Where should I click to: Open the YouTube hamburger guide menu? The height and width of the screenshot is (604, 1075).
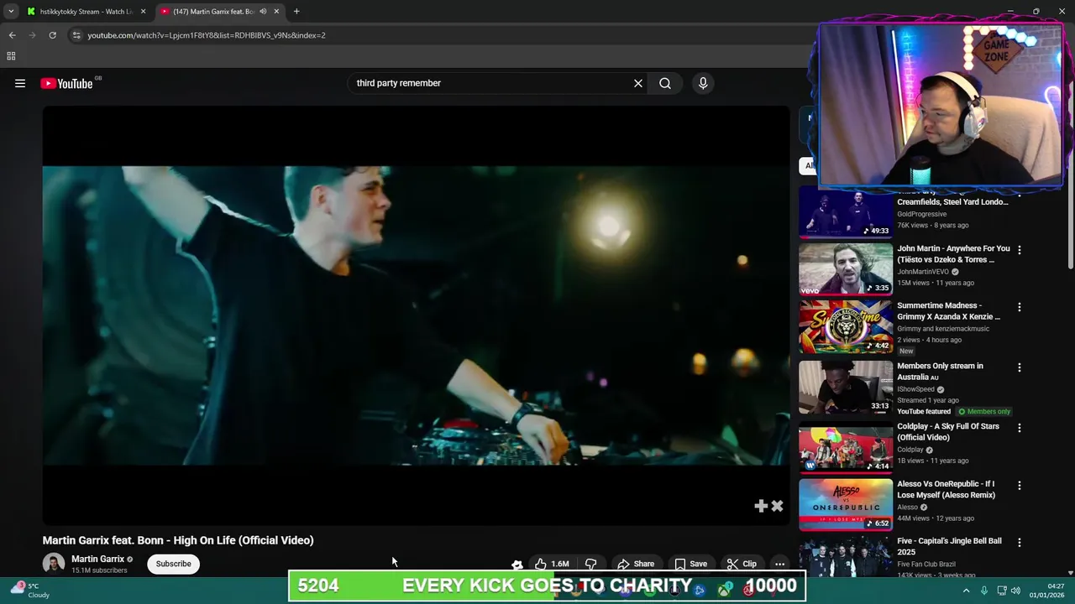(x=20, y=83)
